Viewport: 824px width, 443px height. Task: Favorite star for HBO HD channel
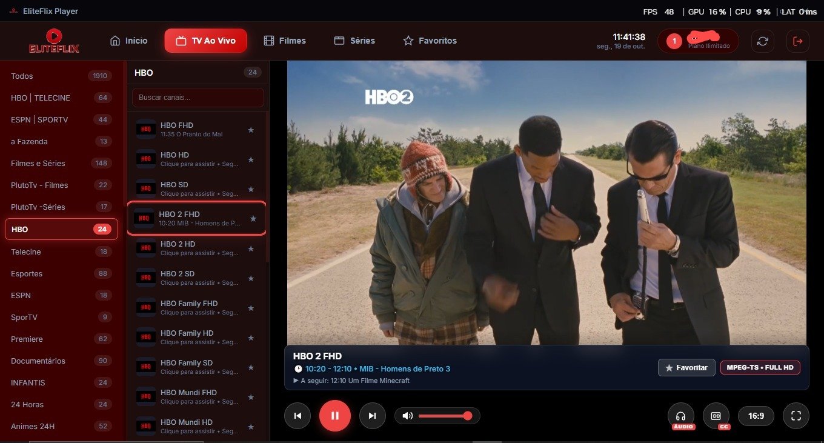251,159
